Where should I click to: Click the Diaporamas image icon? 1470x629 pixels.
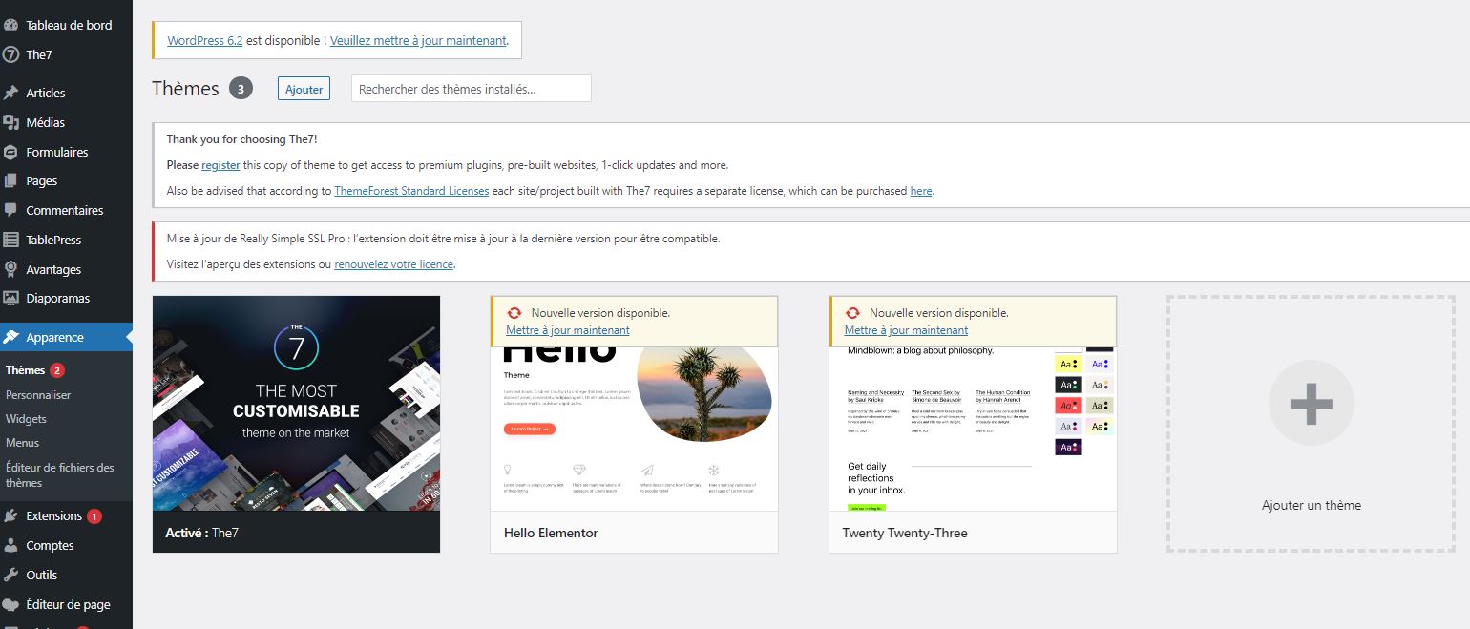point(11,298)
